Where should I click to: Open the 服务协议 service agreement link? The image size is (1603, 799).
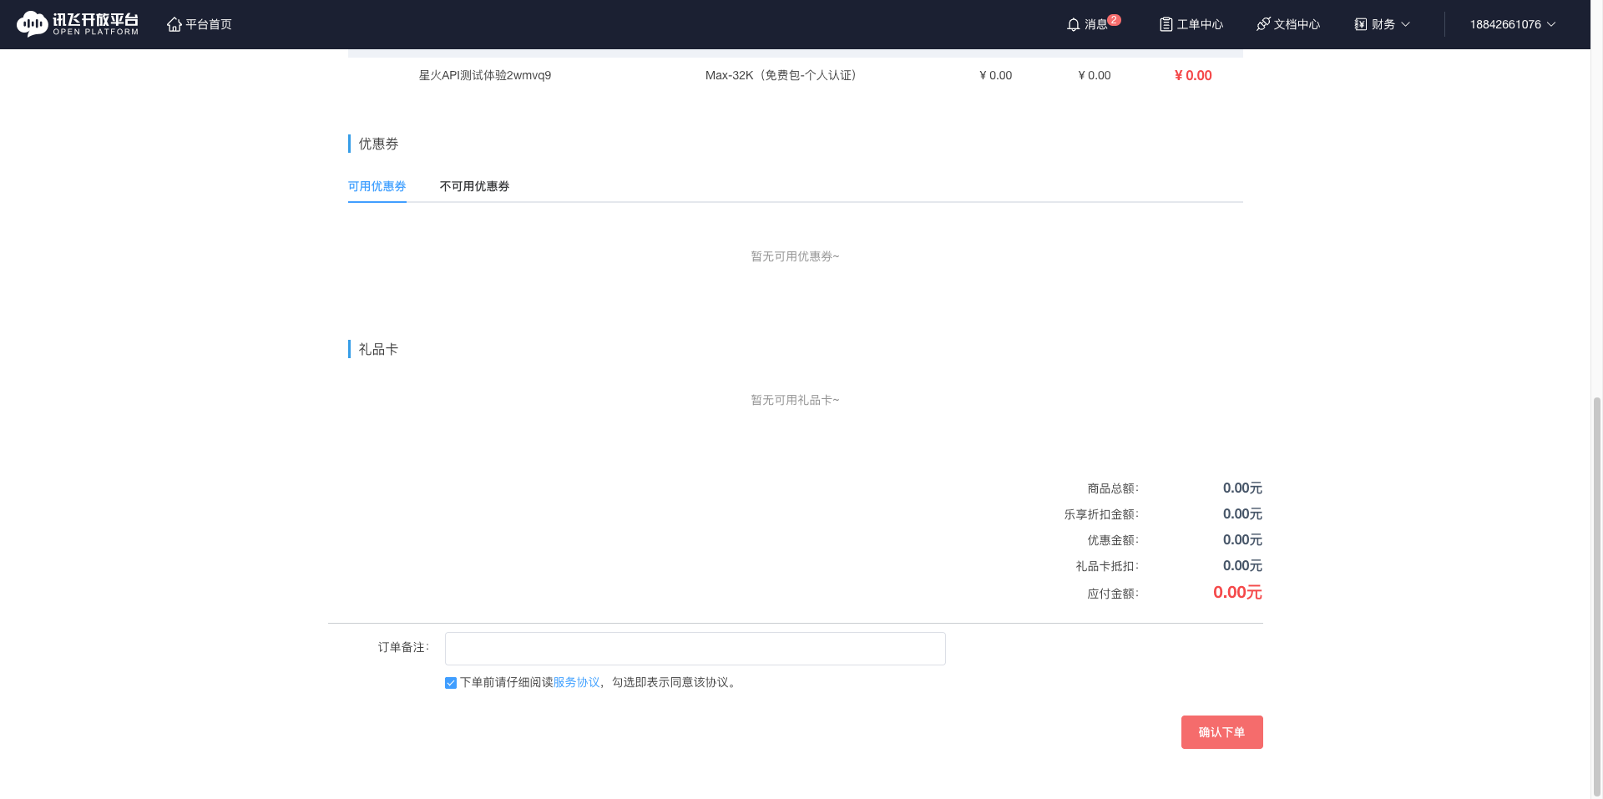[577, 682]
